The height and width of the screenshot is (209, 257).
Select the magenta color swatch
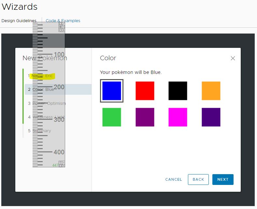178,117
